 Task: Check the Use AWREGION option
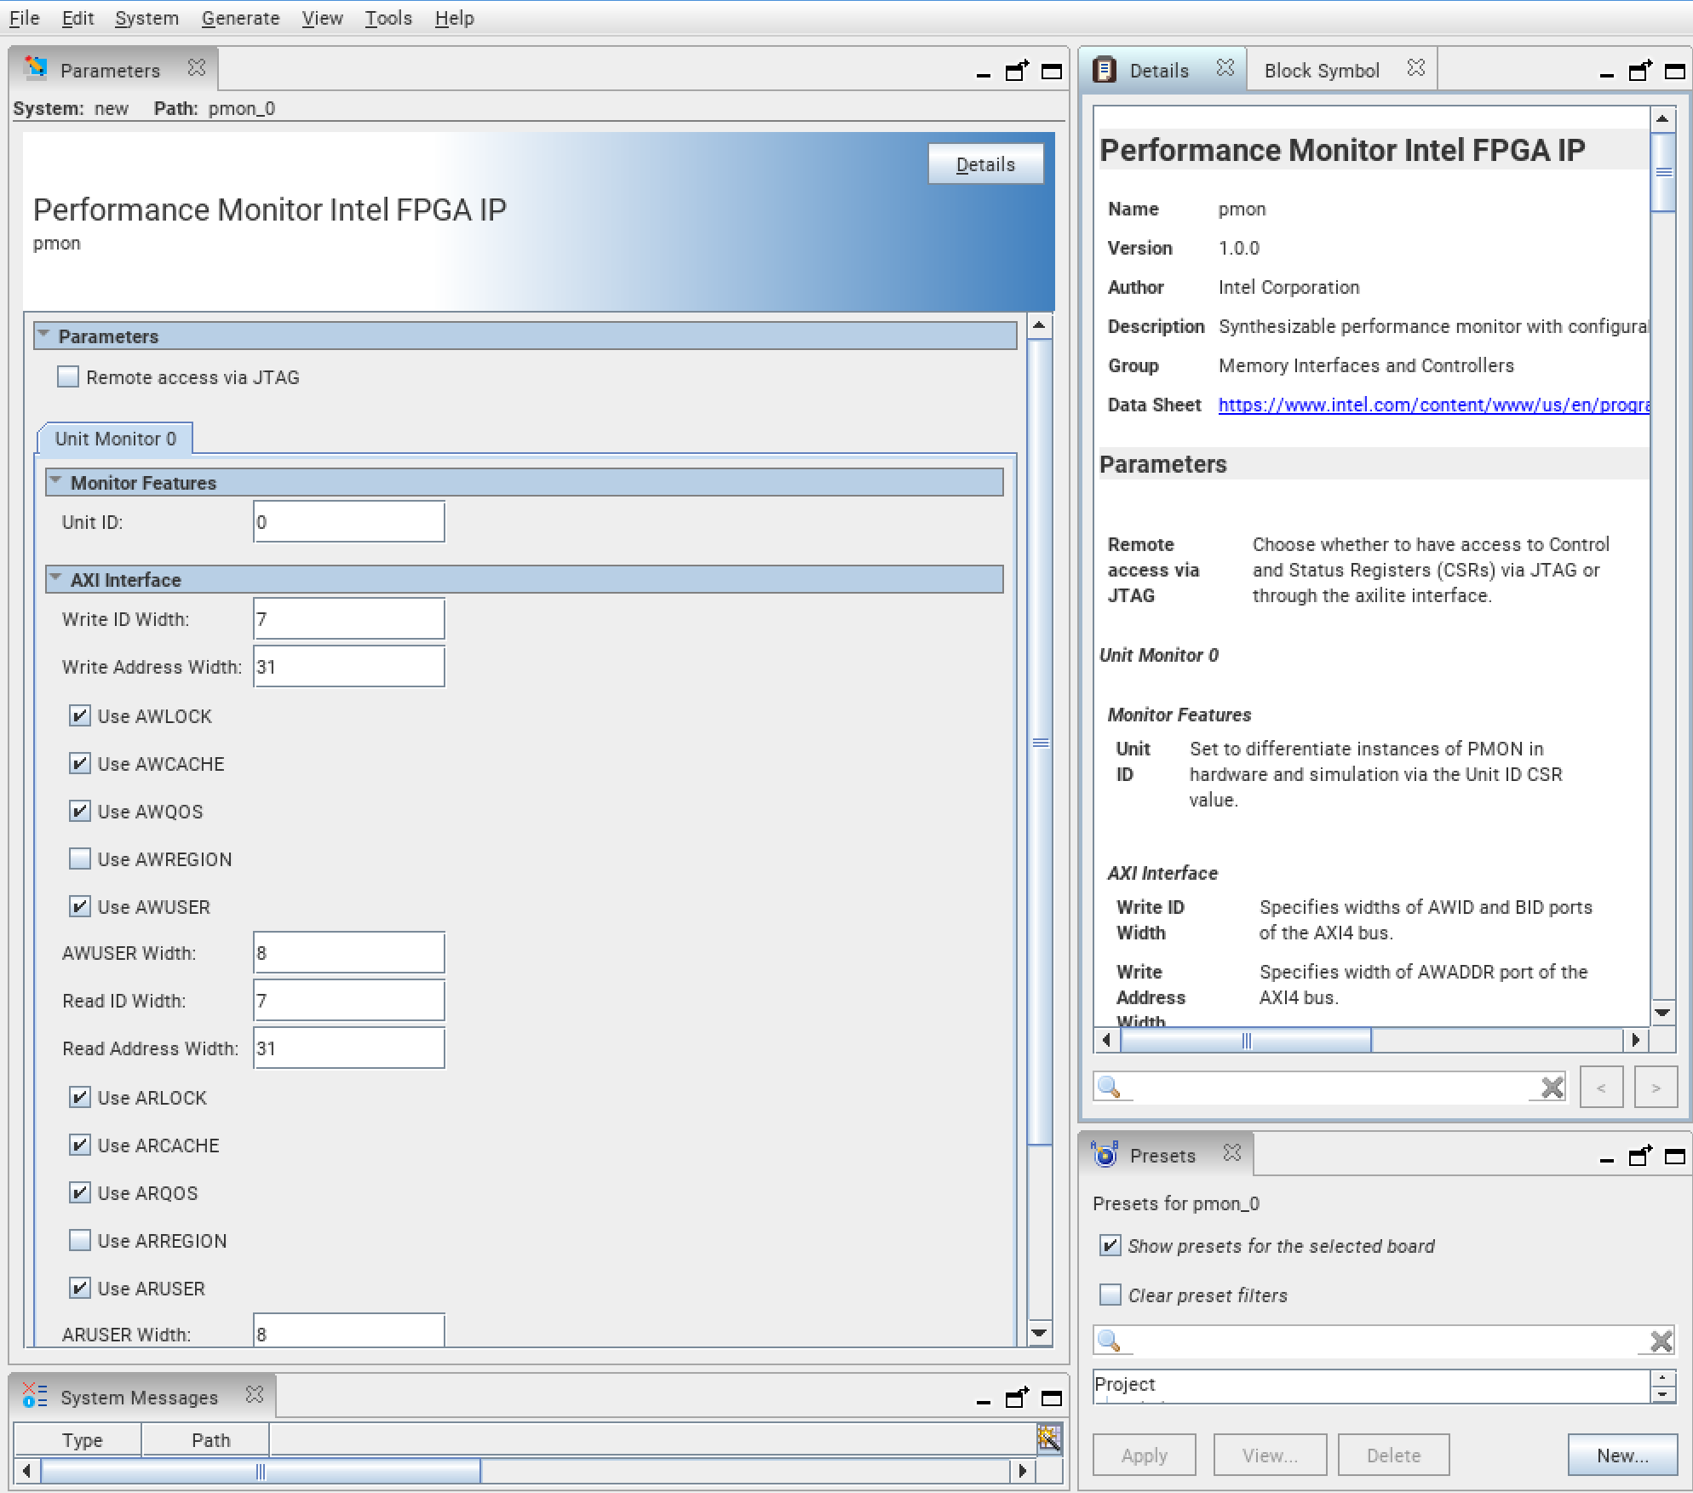(80, 858)
